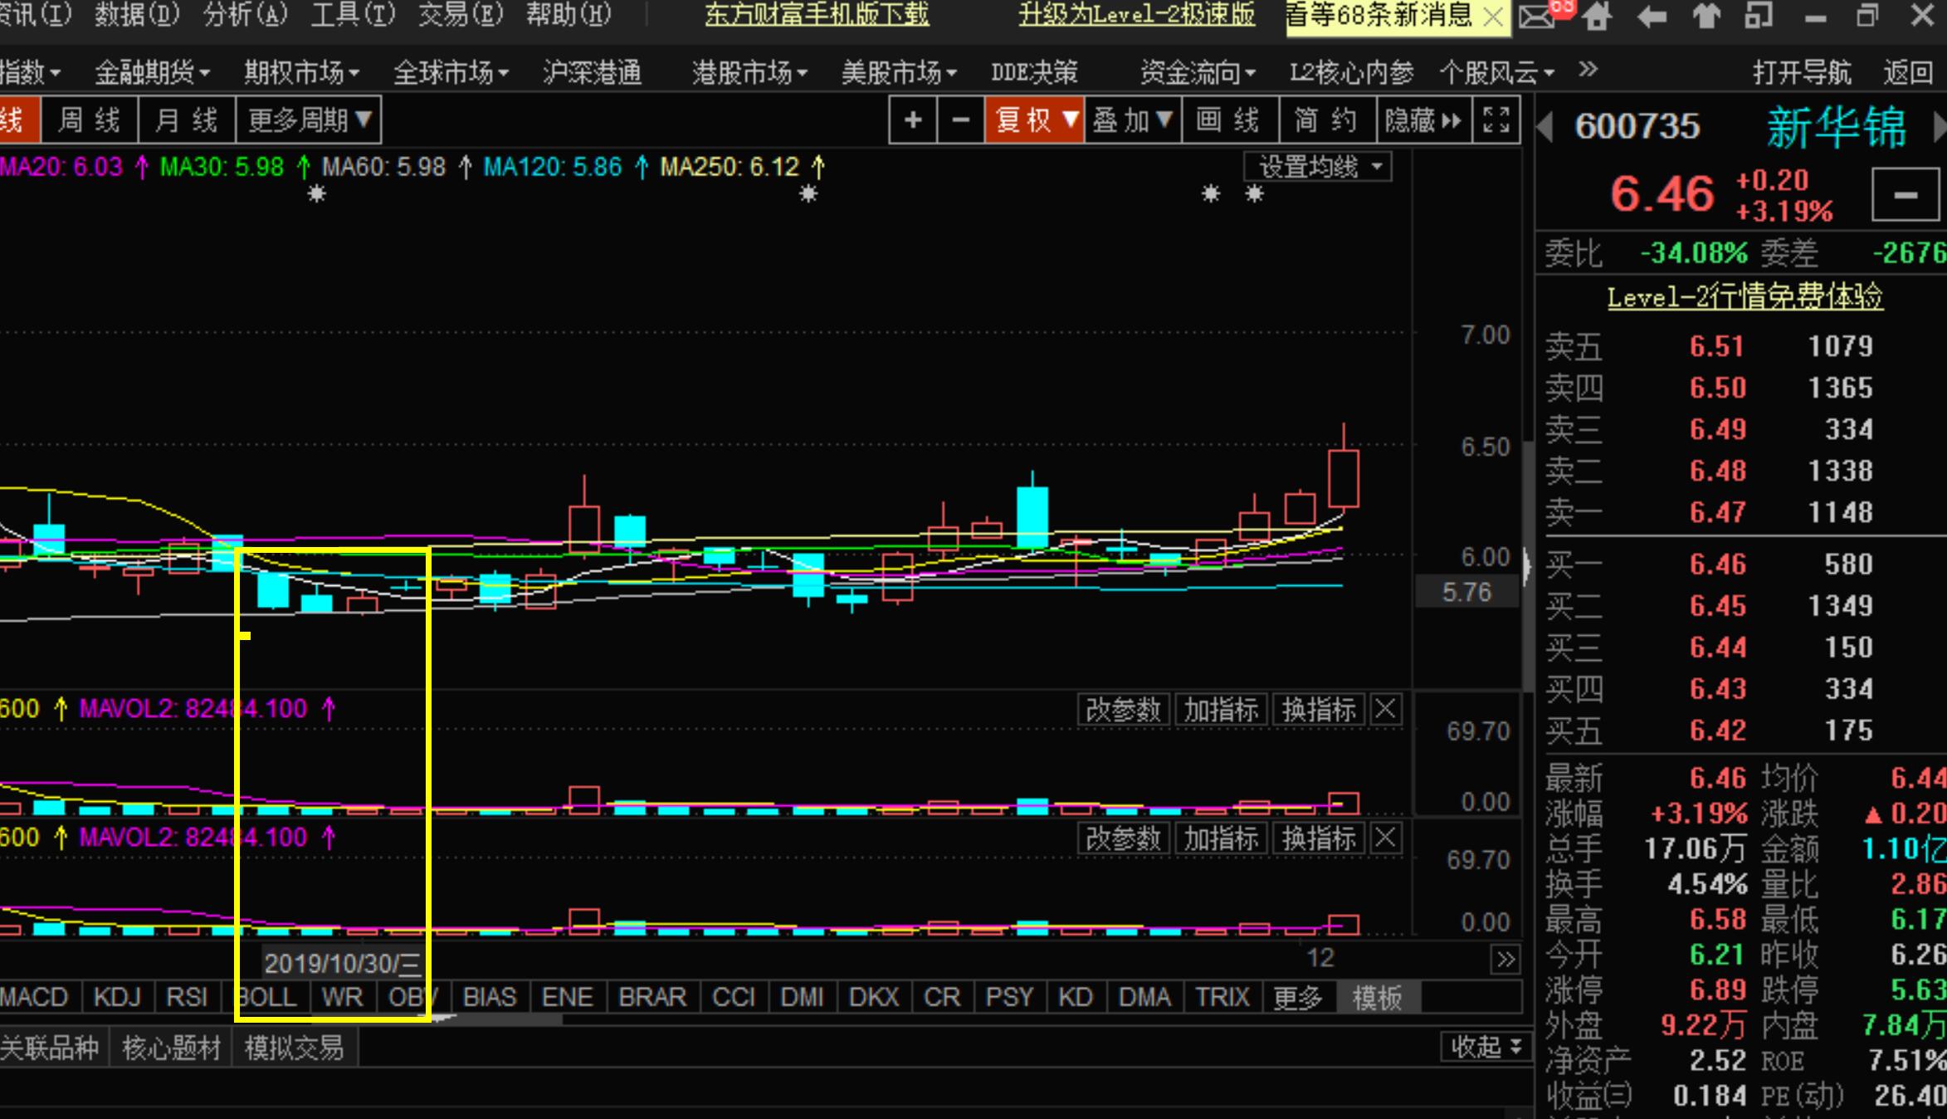Collapse quote panel with minus box
1947x1119 pixels.
[x=1906, y=194]
